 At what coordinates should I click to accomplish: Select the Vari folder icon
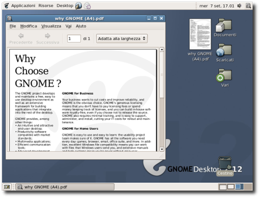click(x=225, y=78)
